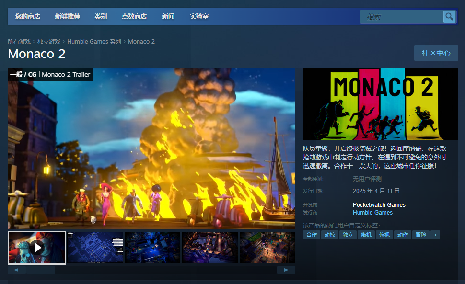Click the Monaco 2 header capsule image
Image resolution: width=465 pixels, height=284 pixels.
coord(381,103)
